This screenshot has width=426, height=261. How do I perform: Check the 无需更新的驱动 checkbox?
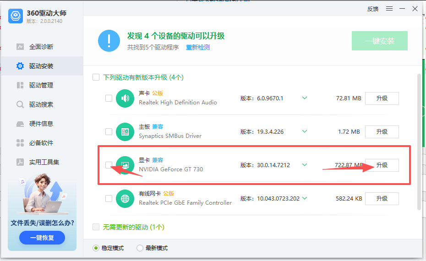pos(96,227)
